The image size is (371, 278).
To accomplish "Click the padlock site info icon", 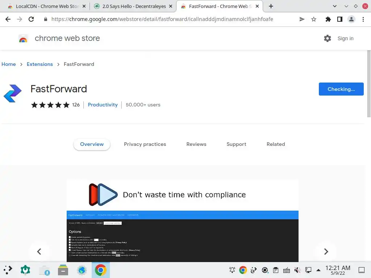I will tap(46, 19).
